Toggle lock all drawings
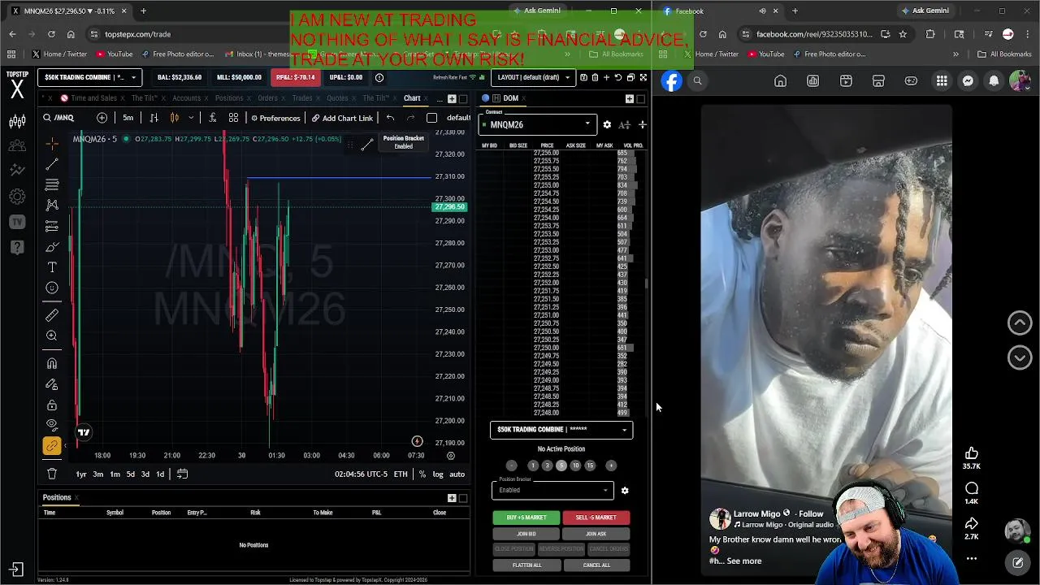1040x585 pixels. pos(52,405)
